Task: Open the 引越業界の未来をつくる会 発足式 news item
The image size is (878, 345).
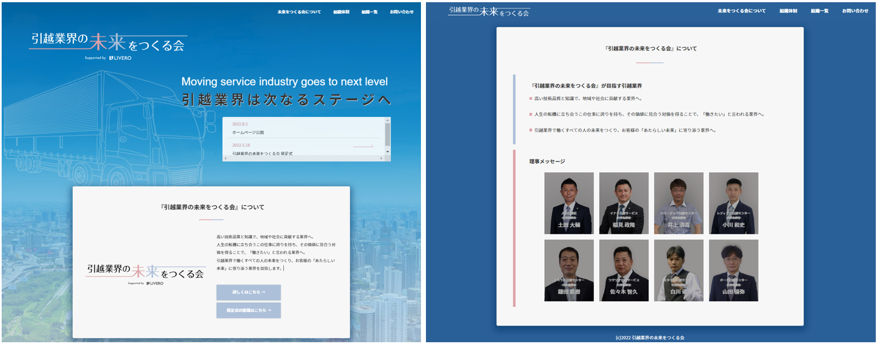Action: [x=262, y=153]
